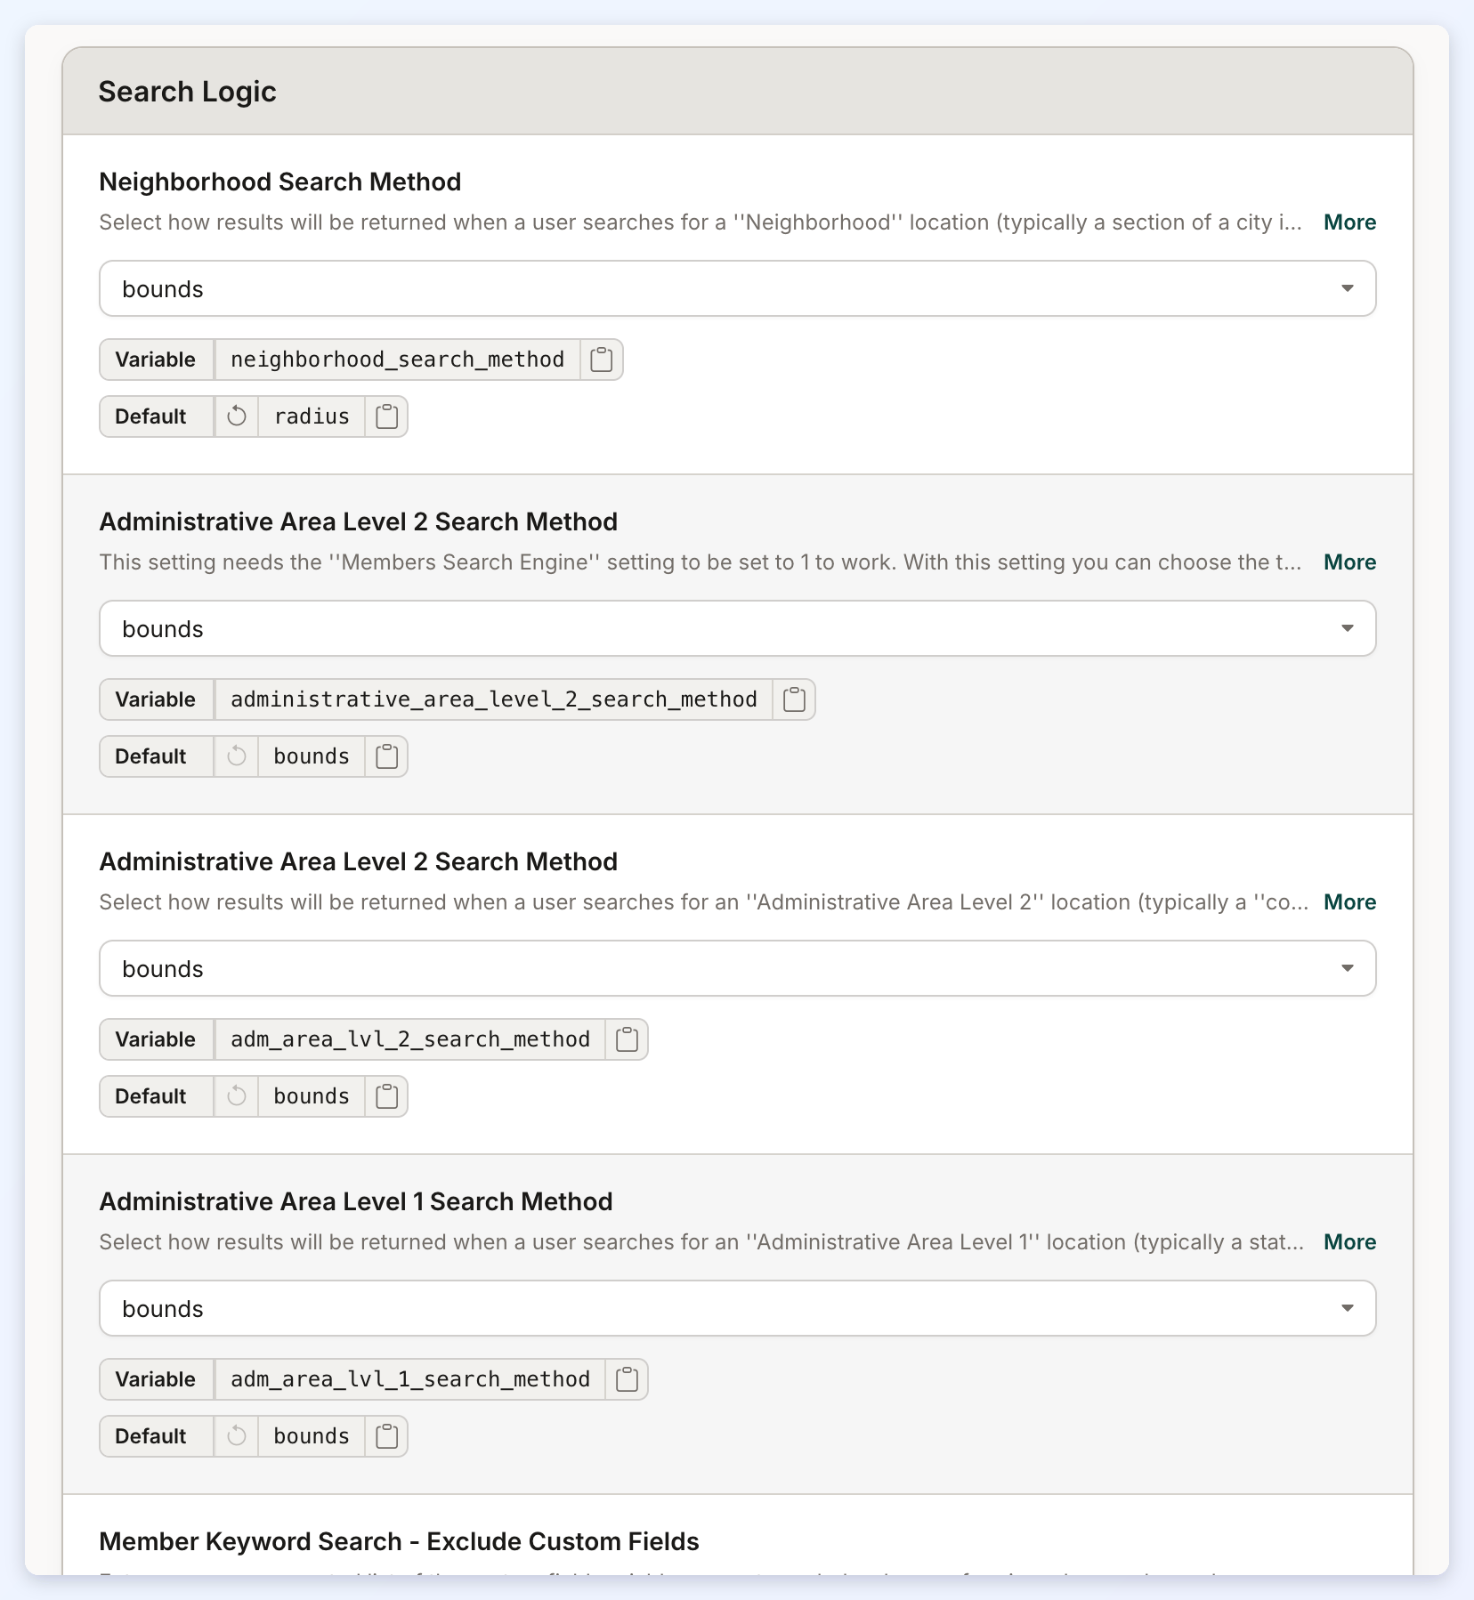Show More of Administrative Area Level 1 description

[1349, 1242]
